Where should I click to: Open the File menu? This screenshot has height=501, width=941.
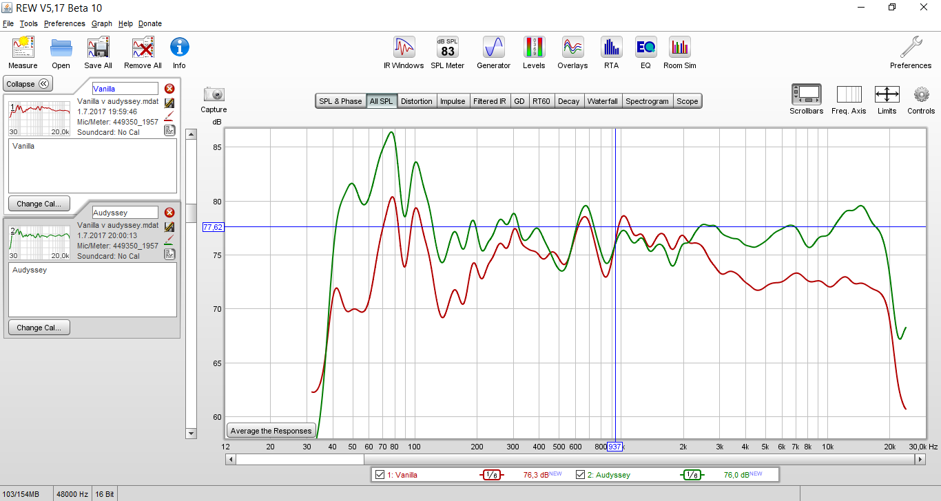(x=8, y=23)
